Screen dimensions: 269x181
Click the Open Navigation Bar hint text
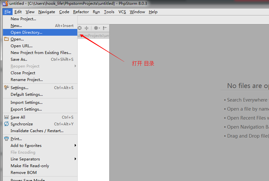tap(248, 127)
